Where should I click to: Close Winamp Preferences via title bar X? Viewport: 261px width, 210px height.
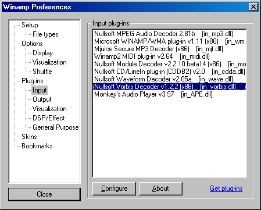[x=253, y=7]
